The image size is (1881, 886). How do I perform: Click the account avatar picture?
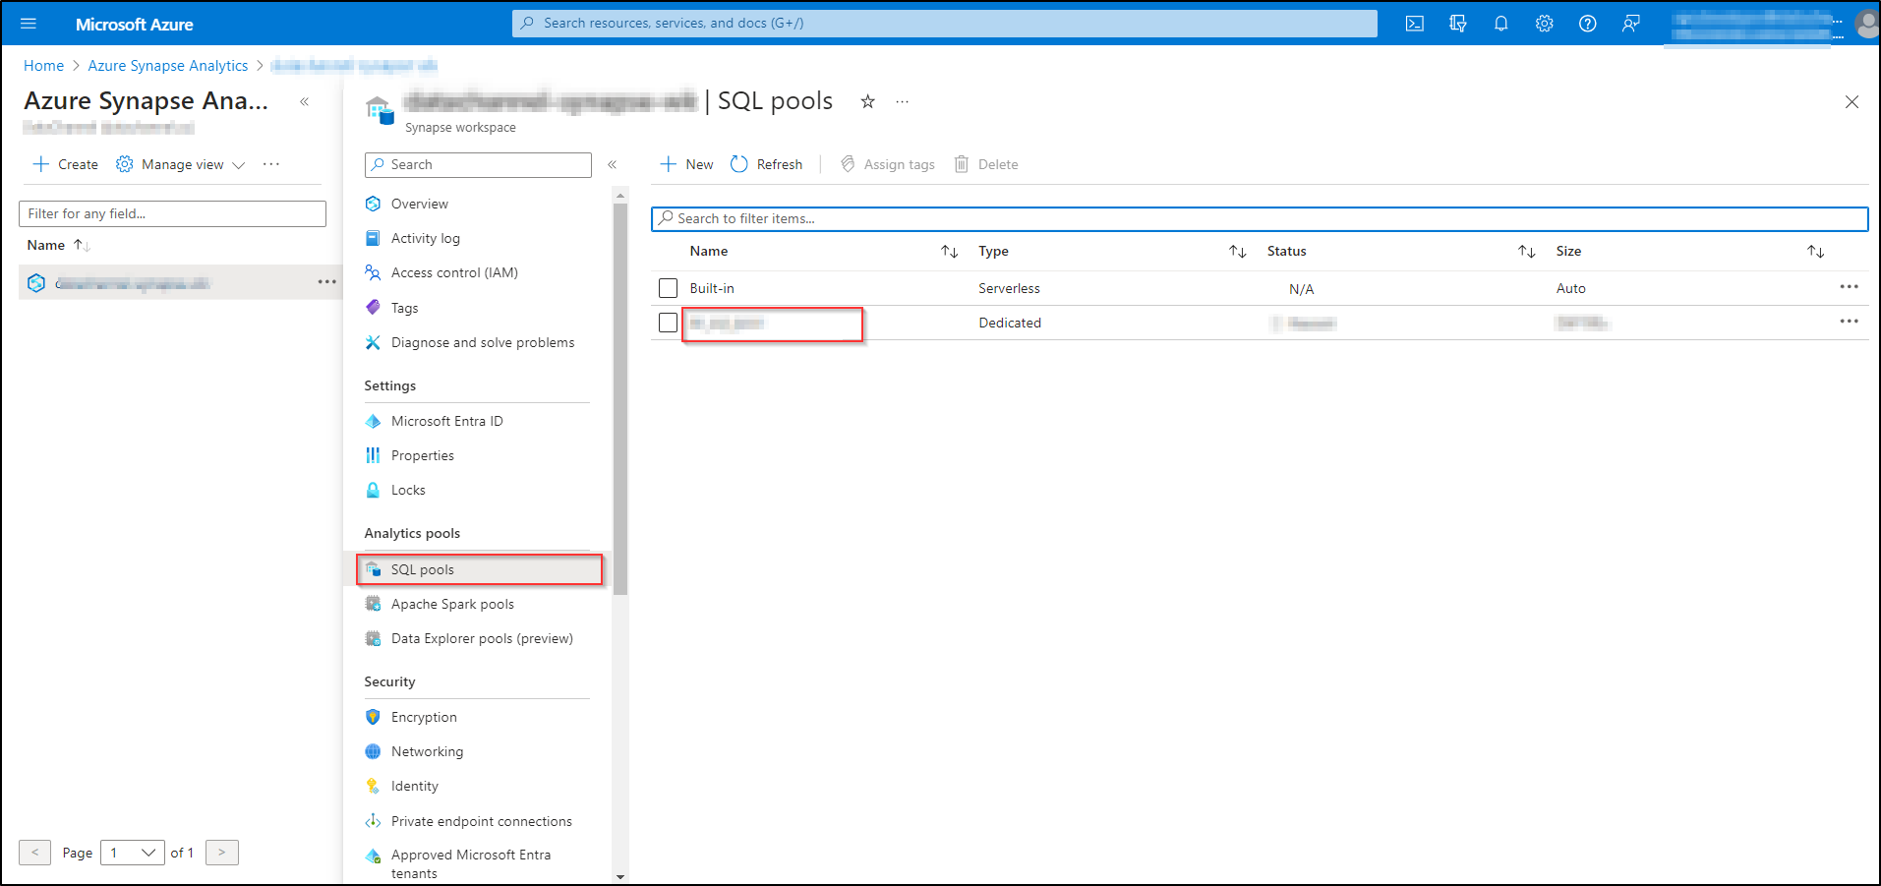coord(1867,24)
